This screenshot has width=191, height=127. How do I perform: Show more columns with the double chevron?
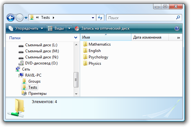[x=179, y=38]
